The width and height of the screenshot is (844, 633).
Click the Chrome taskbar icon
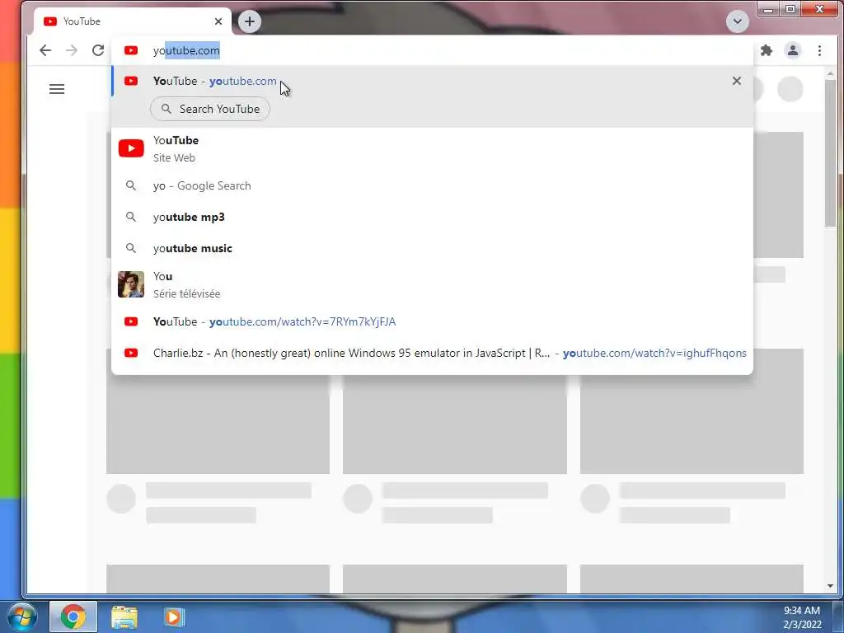pyautogui.click(x=73, y=617)
